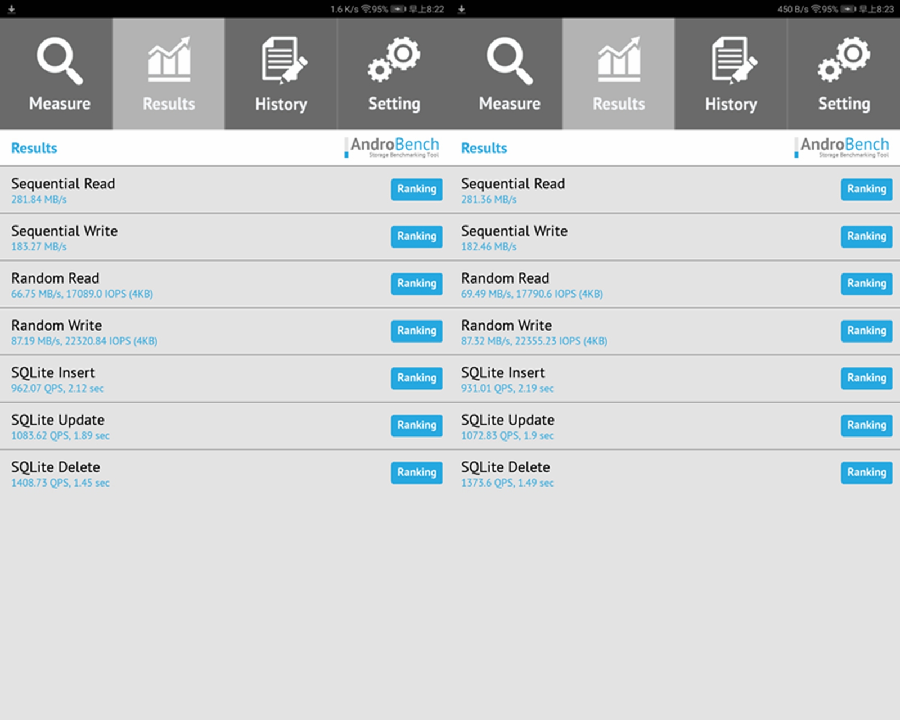Viewport: 900px width, 720px height.
Task: Click Ranking for Sequential Read 281.84 MB/s
Action: click(417, 189)
